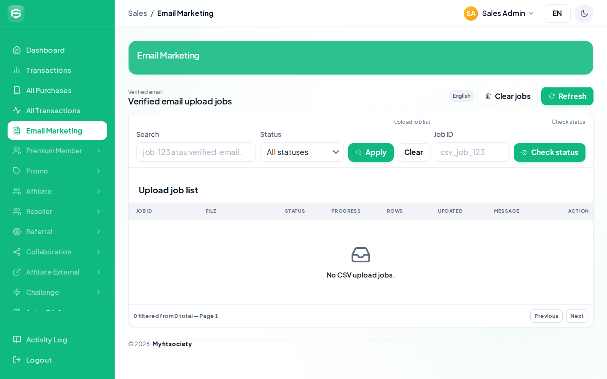Viewport: 607px width, 379px height.
Task: Click the Logout arrow icon
Action: [17, 360]
